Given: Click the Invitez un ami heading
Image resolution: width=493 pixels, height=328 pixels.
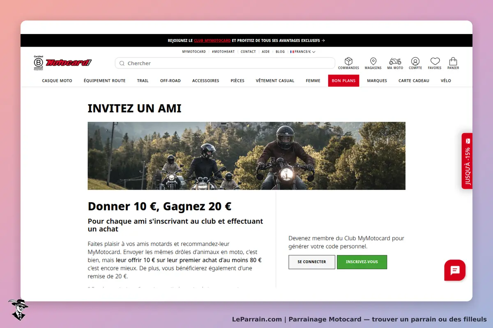Looking at the screenshot, I should coord(134,109).
